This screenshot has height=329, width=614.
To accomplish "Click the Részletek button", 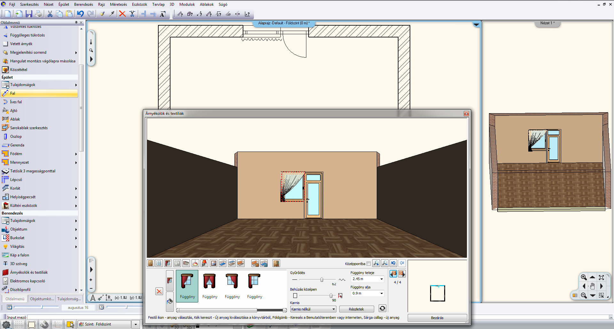I will (356, 309).
